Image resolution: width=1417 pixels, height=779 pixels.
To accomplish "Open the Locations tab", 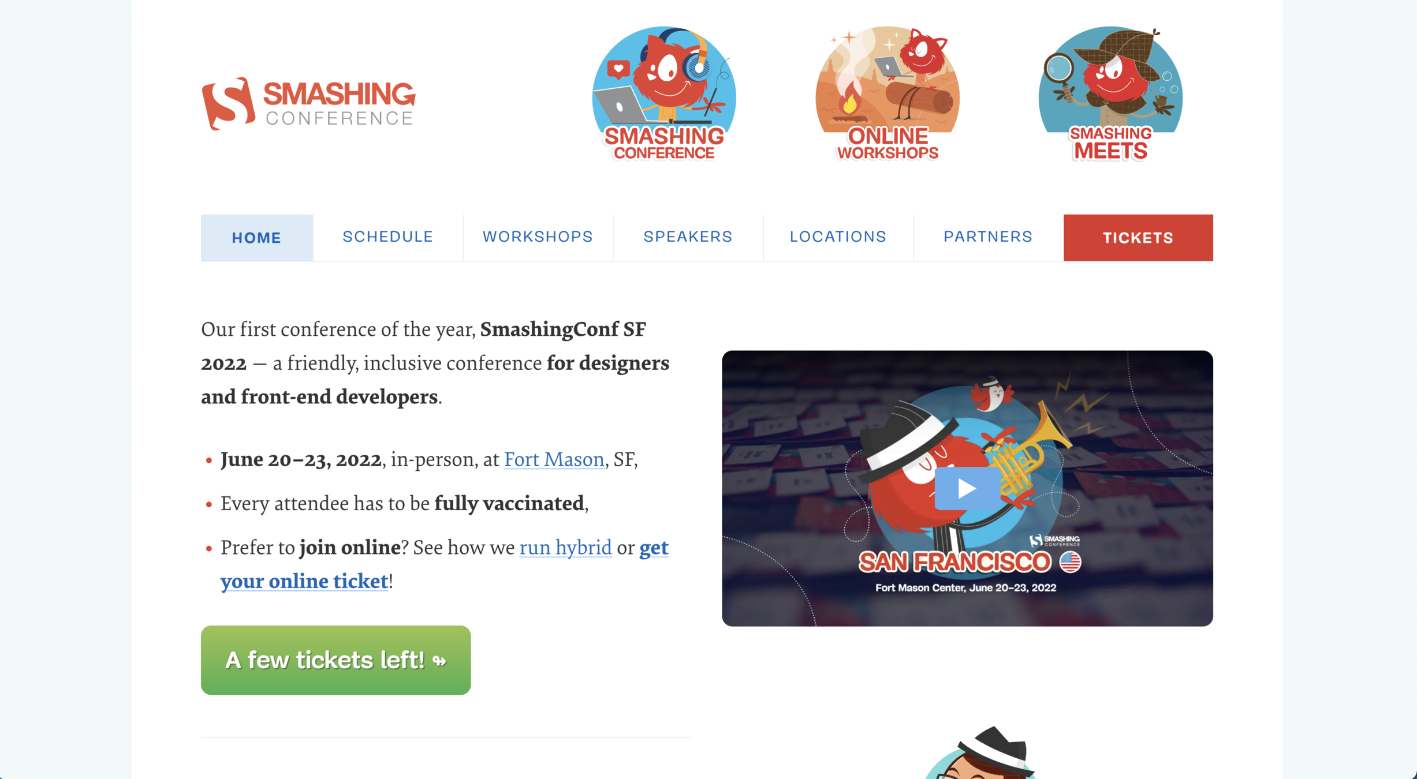I will 838,237.
